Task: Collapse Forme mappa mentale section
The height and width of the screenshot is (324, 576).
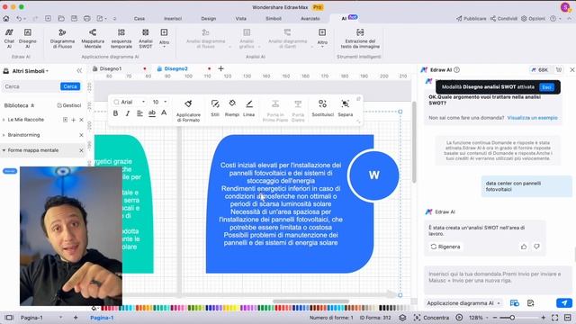Action: (4, 150)
